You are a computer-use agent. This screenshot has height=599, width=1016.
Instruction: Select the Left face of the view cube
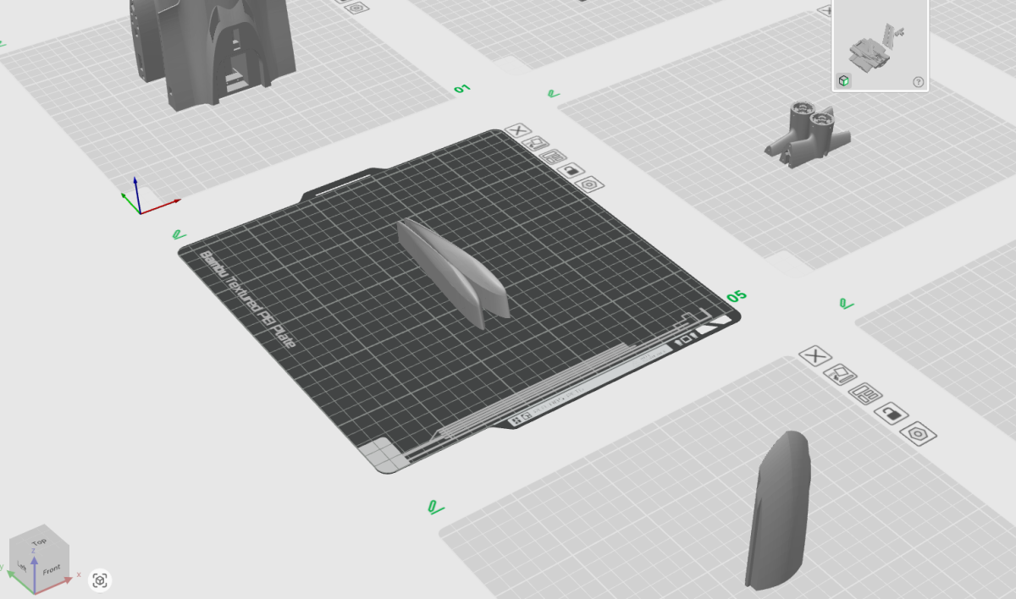(22, 565)
